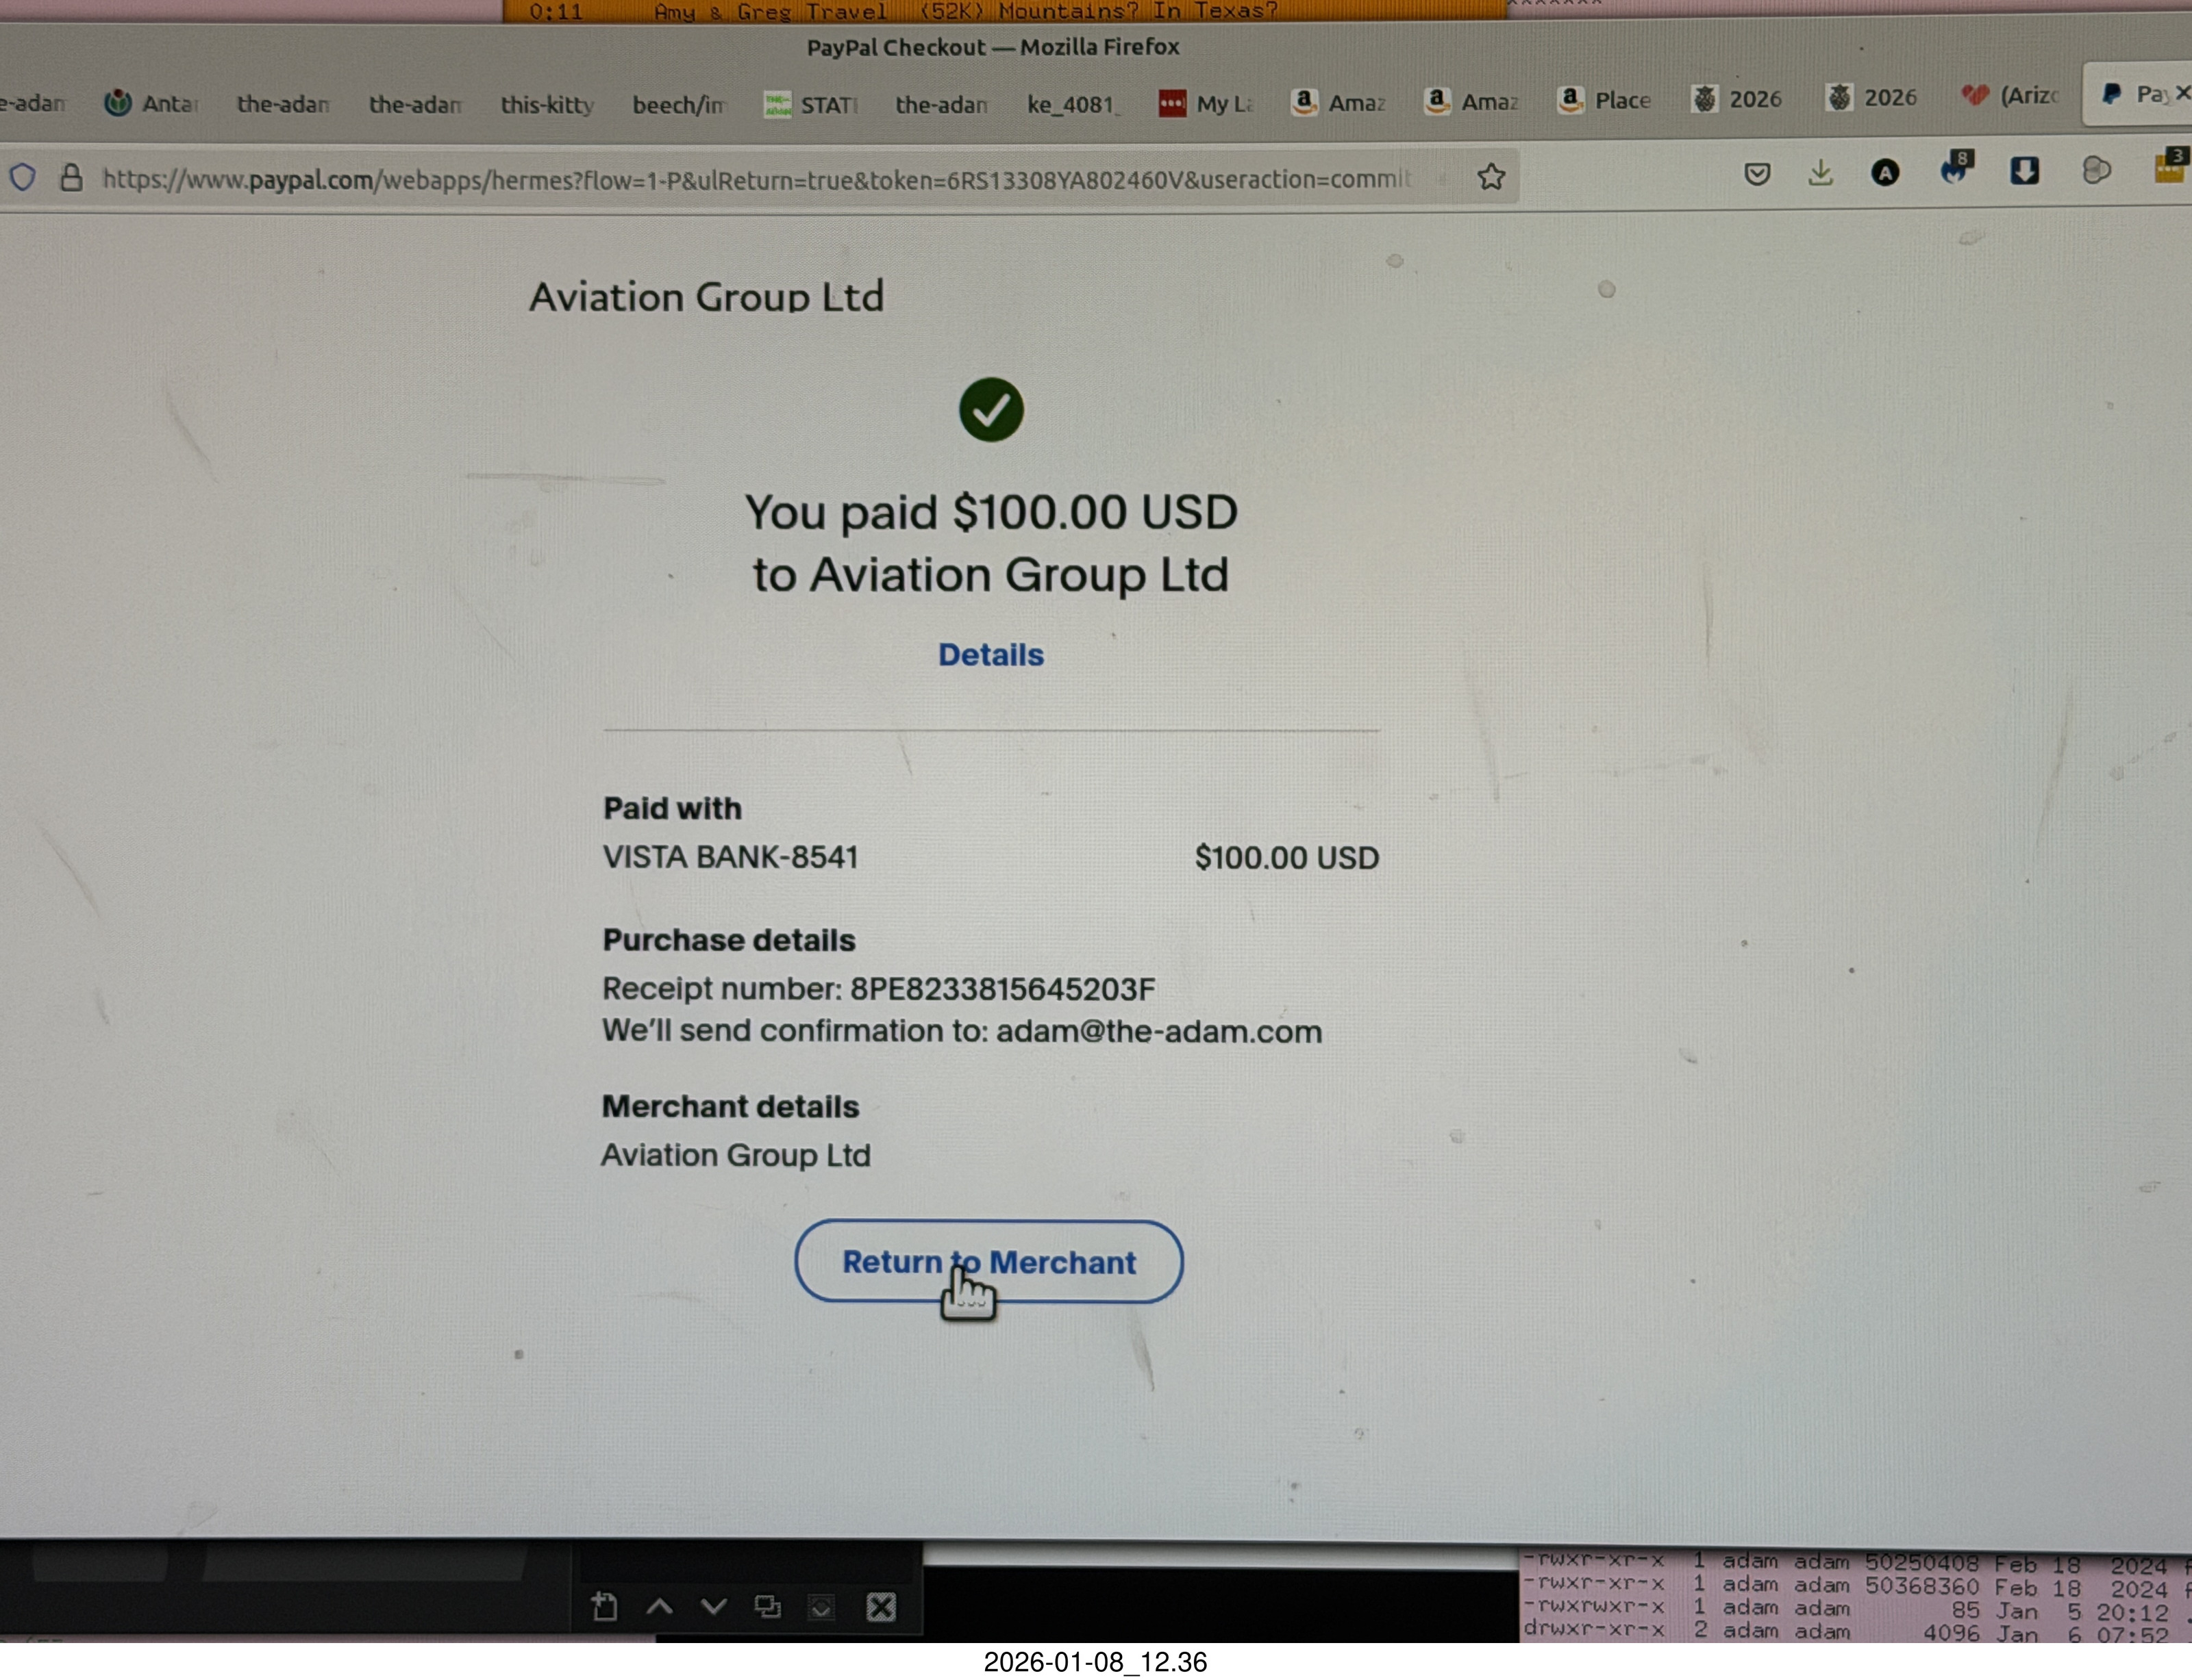2192x1680 pixels.
Task: Click the yellow extension icon with badge 3
Action: 2171,165
